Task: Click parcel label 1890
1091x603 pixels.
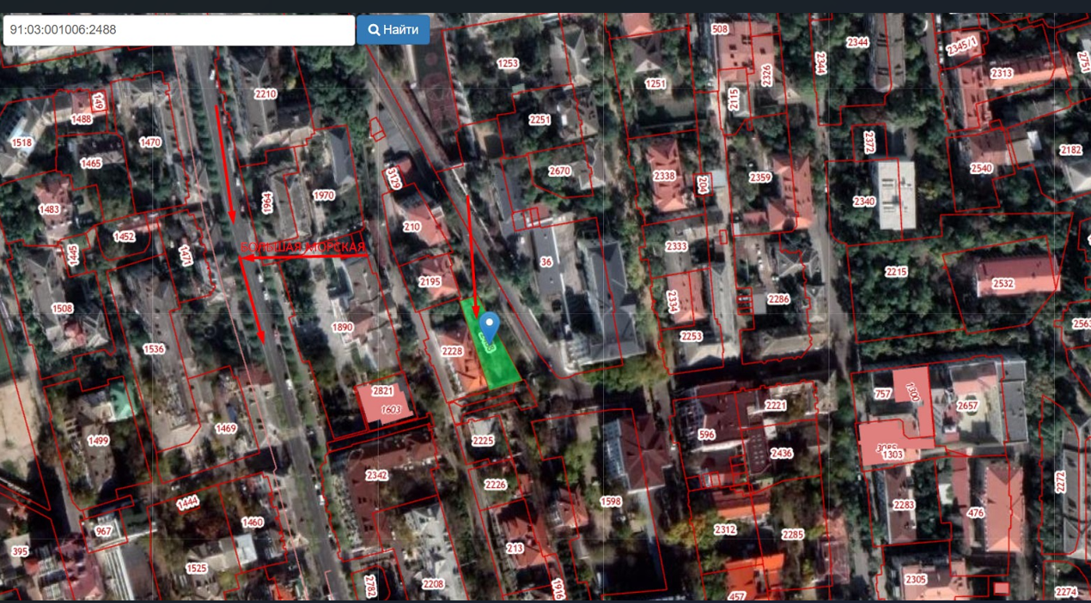Action: click(343, 328)
